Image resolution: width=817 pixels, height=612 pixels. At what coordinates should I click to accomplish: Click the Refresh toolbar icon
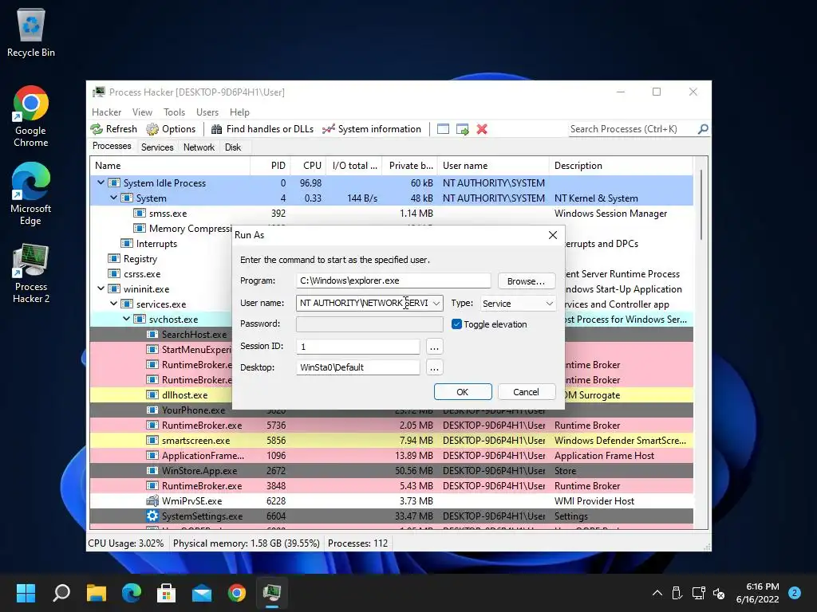point(97,129)
